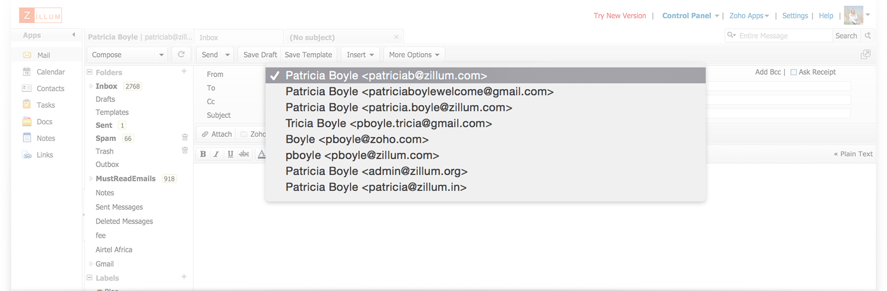Apply bold formatting with B icon
Image resolution: width=887 pixels, height=291 pixels.
click(x=203, y=154)
